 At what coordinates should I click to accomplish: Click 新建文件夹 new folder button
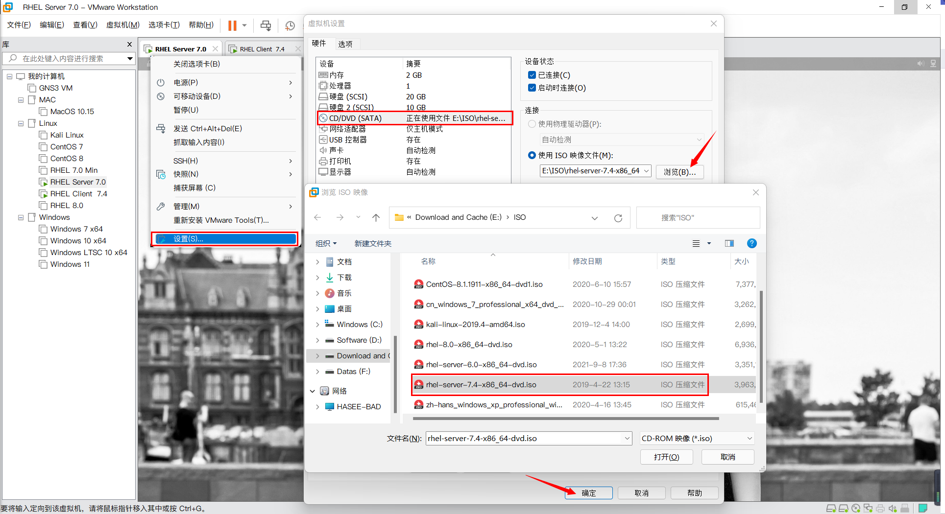(373, 243)
